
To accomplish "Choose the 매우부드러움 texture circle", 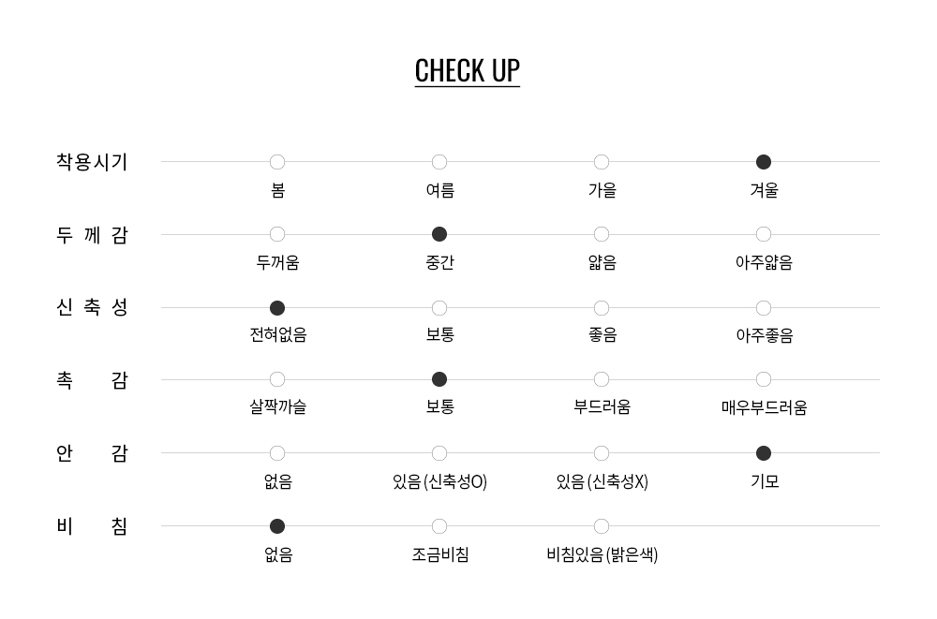I will pos(763,379).
